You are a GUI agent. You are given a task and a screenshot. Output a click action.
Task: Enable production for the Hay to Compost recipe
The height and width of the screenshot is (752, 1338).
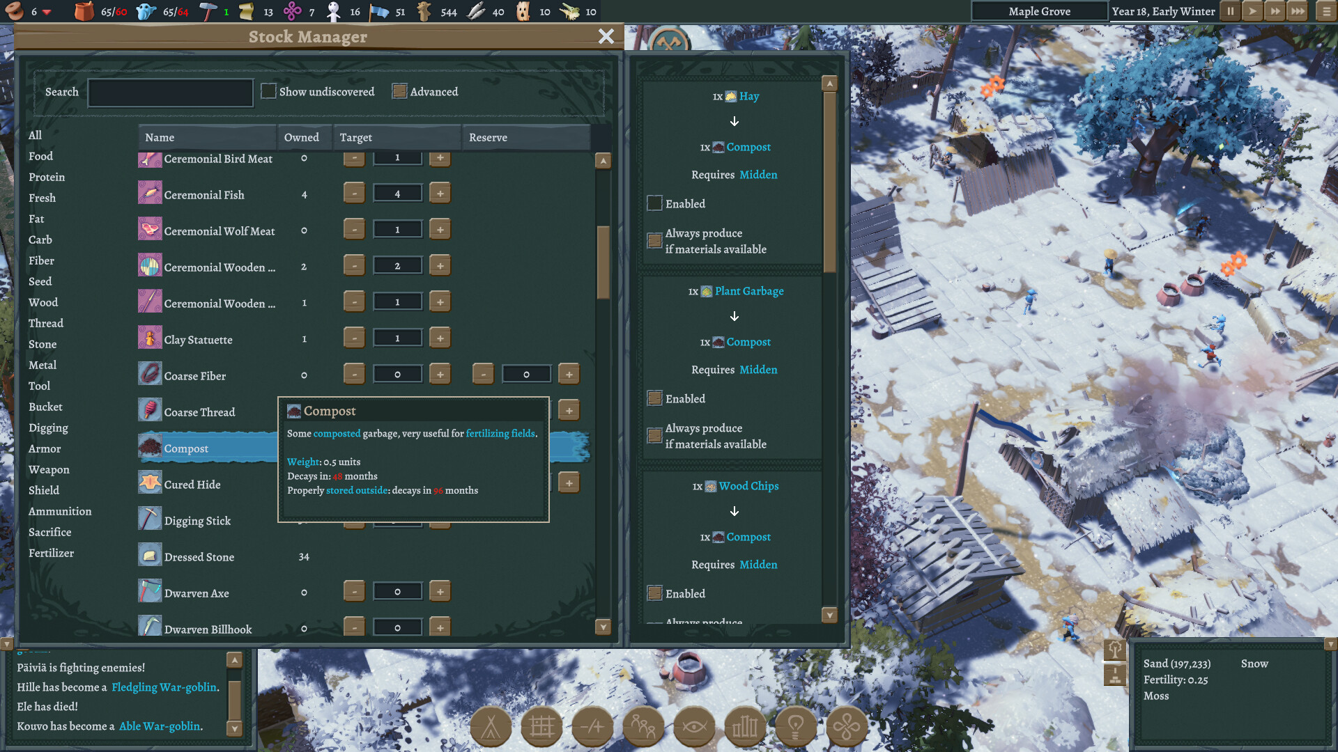[x=654, y=203]
